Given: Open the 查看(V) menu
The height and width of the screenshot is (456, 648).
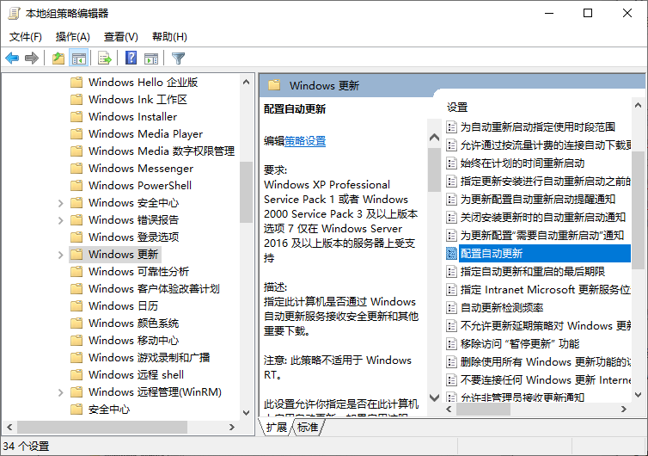Looking at the screenshot, I should [120, 37].
